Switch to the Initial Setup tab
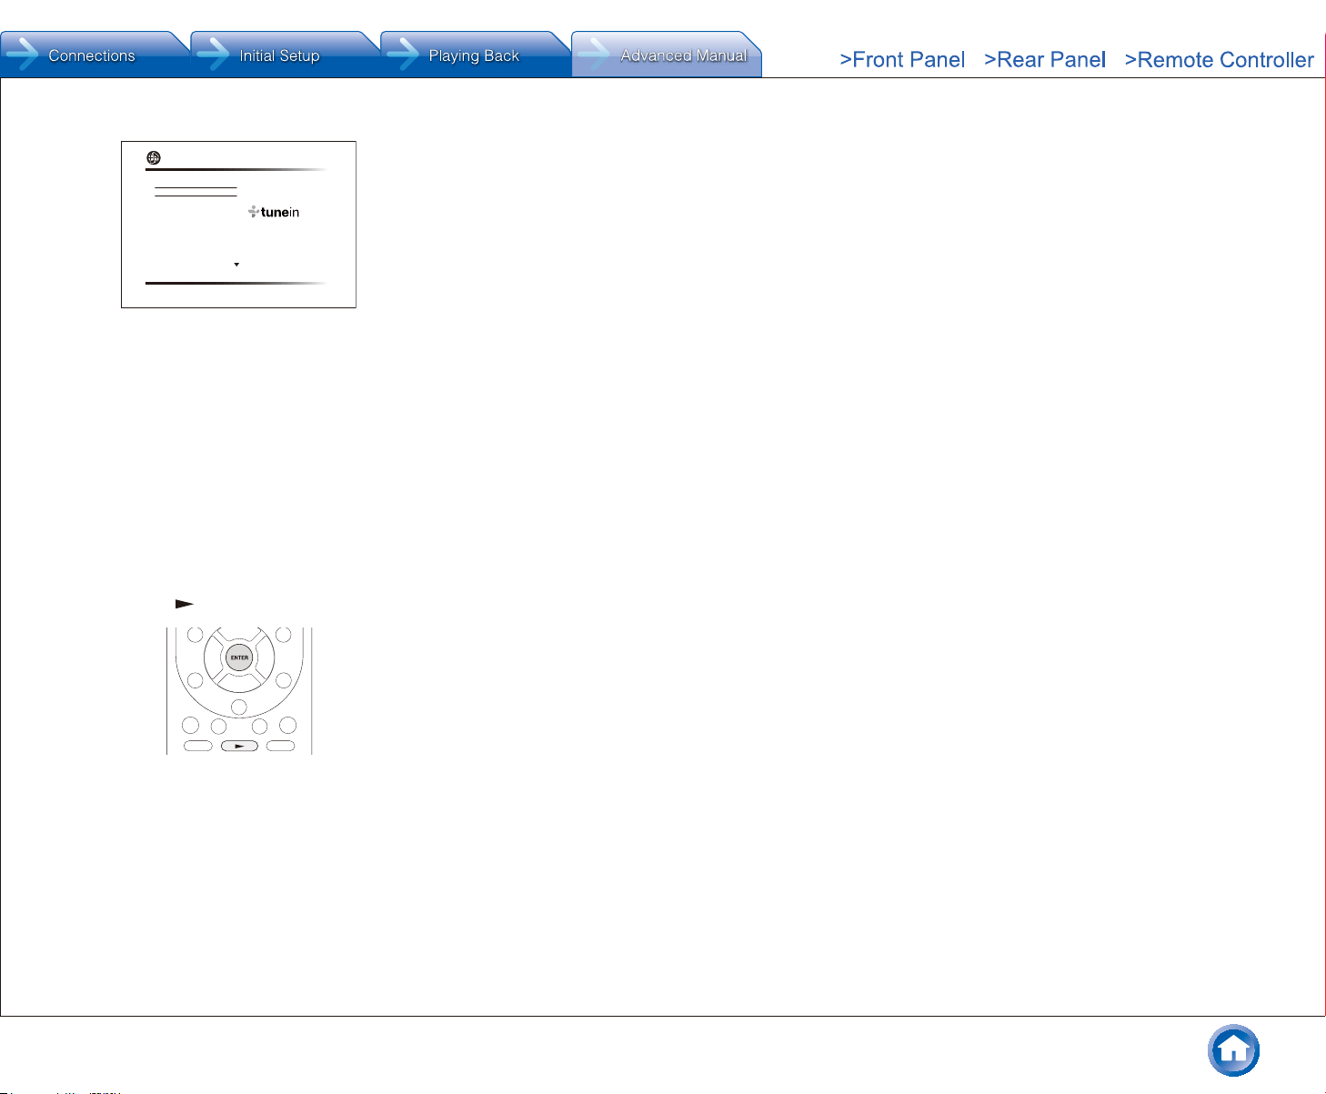 [285, 55]
